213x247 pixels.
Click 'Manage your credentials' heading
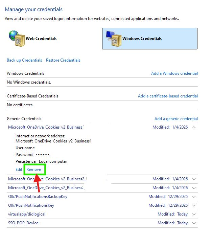tap(34, 9)
